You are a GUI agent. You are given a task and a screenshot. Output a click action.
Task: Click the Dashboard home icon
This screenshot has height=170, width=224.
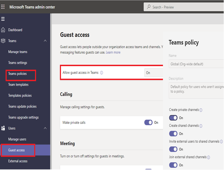(x=3, y=30)
